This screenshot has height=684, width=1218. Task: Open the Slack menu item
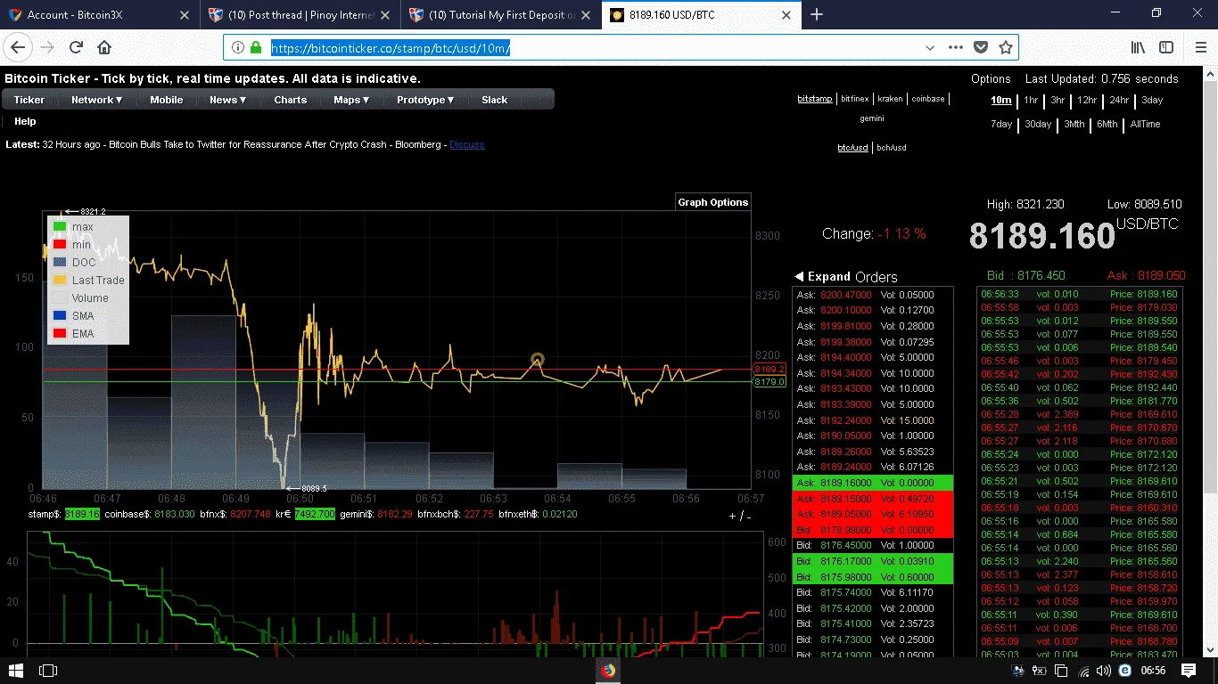495,100
